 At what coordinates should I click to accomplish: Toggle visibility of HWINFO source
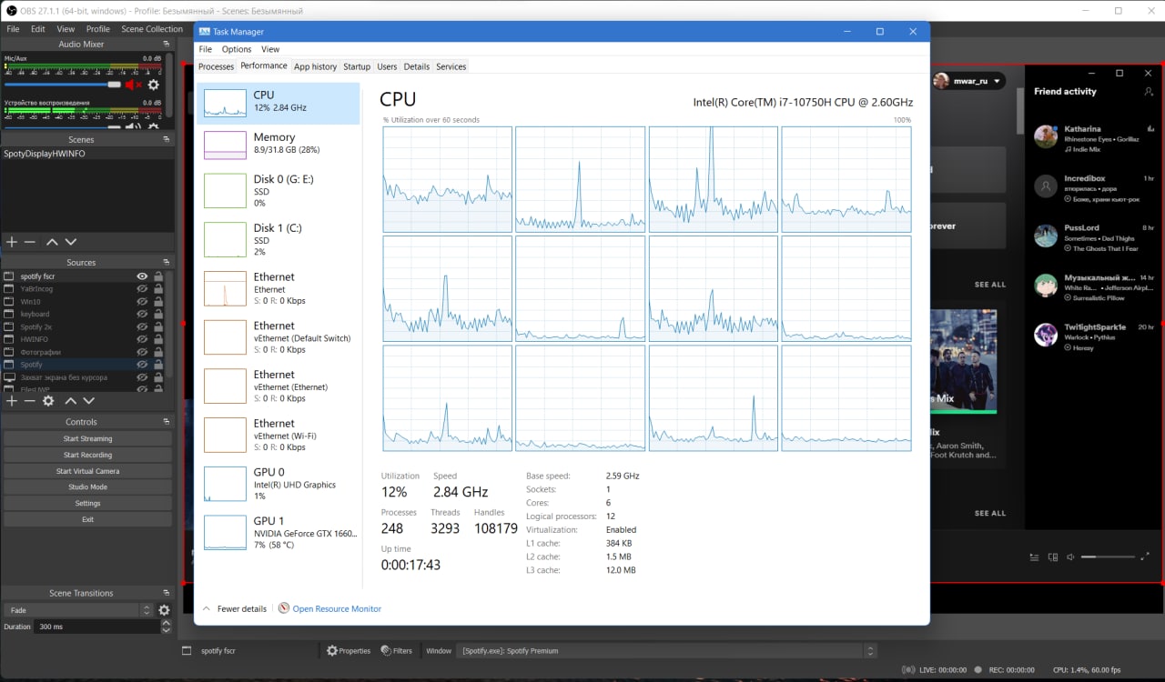142,339
